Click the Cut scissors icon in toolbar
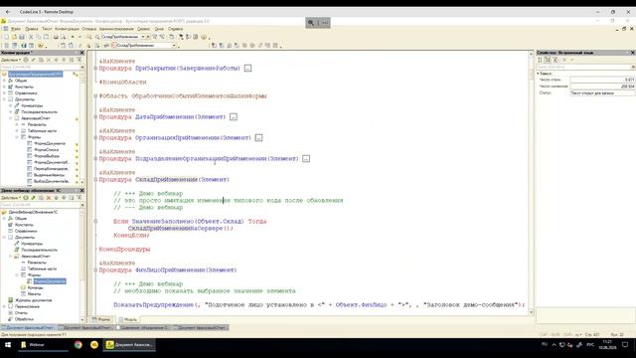The image size is (636, 358). pyautogui.click(x=31, y=37)
